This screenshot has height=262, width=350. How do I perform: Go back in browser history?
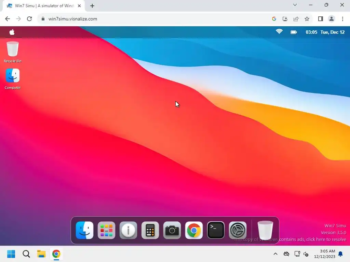coord(8,19)
